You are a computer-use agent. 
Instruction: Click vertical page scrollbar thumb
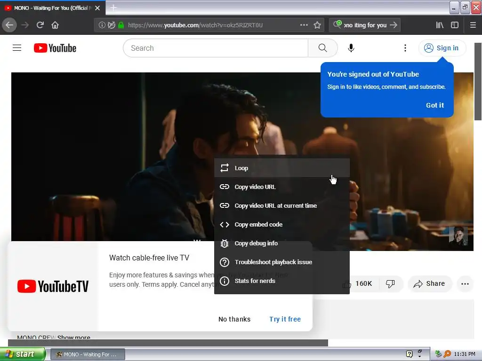(x=478, y=81)
